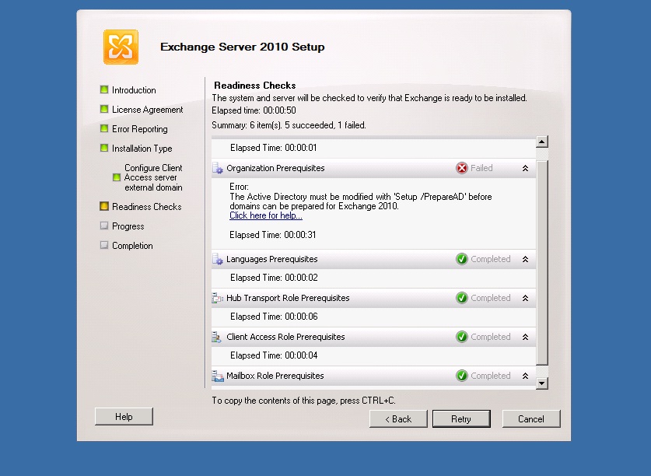
Task: Collapse the Languages Prerequisites section
Action: click(x=525, y=259)
